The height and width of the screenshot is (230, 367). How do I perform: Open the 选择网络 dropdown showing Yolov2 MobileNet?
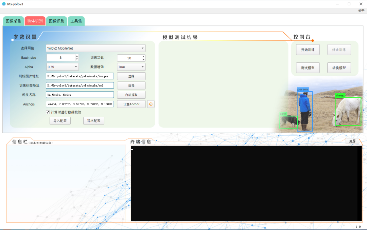pyautogui.click(x=96, y=48)
